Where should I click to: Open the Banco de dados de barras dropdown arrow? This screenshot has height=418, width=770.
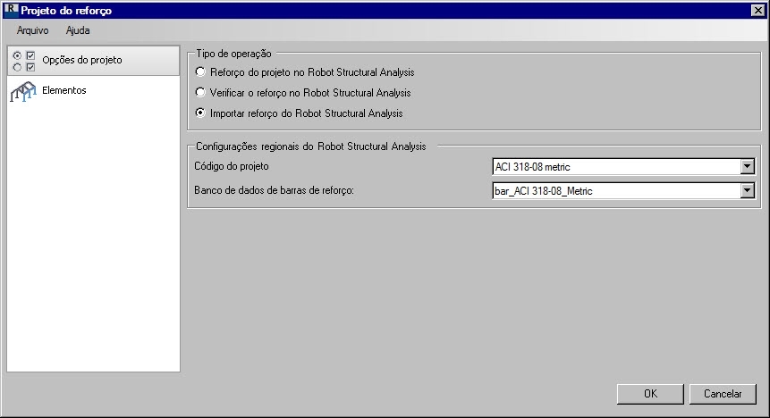tap(747, 190)
